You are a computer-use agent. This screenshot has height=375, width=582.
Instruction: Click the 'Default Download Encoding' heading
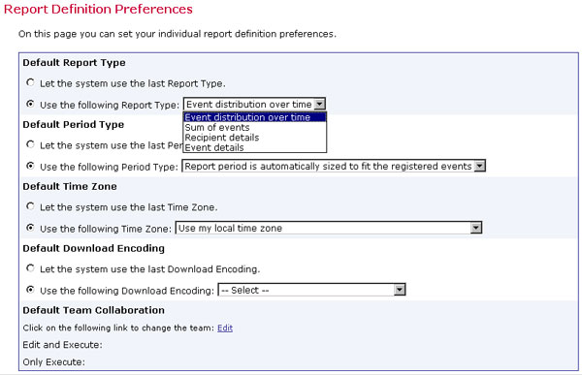pos(93,248)
